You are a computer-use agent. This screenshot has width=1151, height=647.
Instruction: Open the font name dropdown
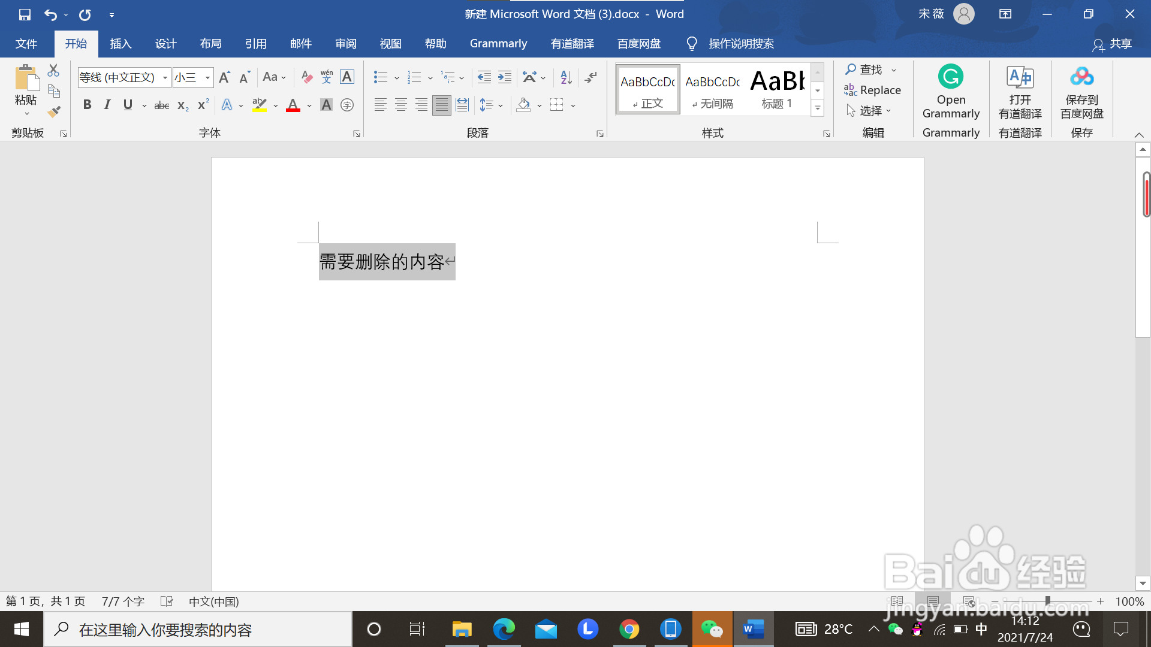pos(165,78)
